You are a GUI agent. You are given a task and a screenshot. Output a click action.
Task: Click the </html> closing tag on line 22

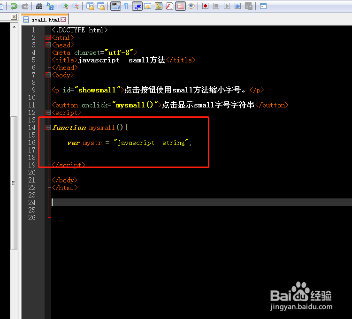(65, 188)
